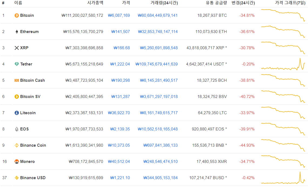
Task: Sort by the 가격 column header
Action: tap(126, 3)
